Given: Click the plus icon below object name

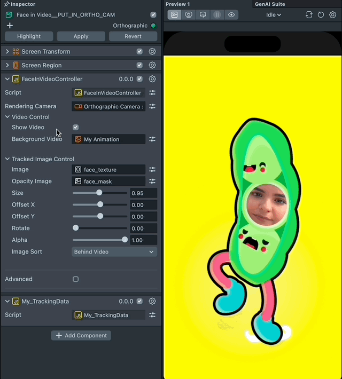Looking at the screenshot, I should coord(10,26).
